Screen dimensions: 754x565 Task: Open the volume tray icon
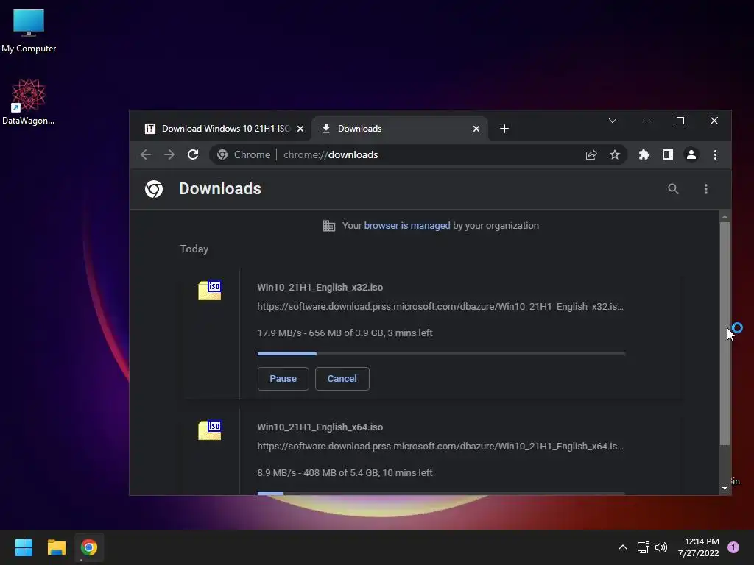point(661,547)
